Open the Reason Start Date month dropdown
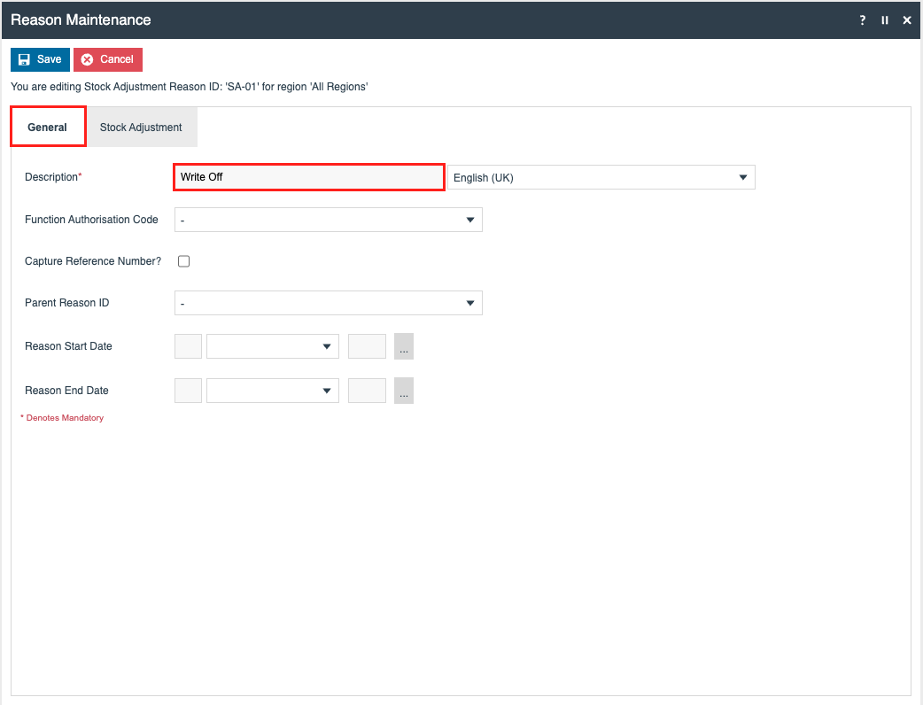 point(272,346)
